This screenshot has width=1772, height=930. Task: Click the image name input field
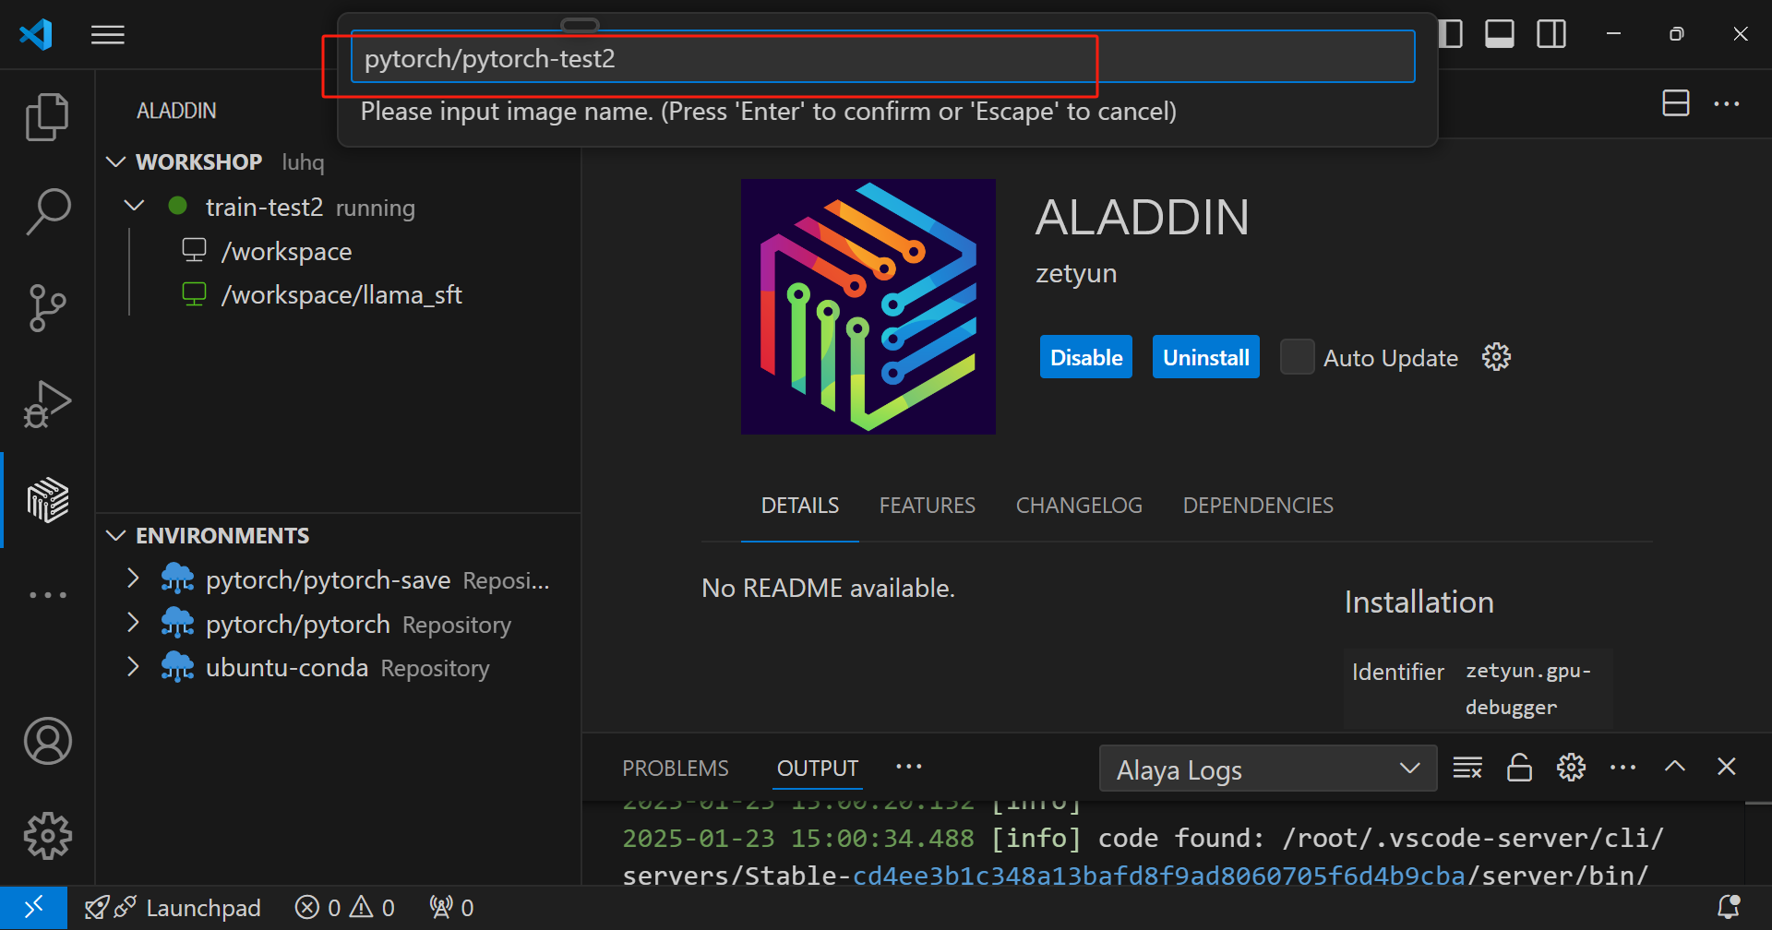coord(881,58)
